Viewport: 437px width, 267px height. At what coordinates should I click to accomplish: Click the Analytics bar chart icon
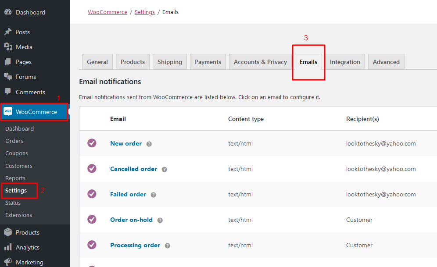[8, 247]
